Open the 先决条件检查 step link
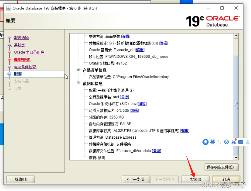251x191 pixels. 25,67
